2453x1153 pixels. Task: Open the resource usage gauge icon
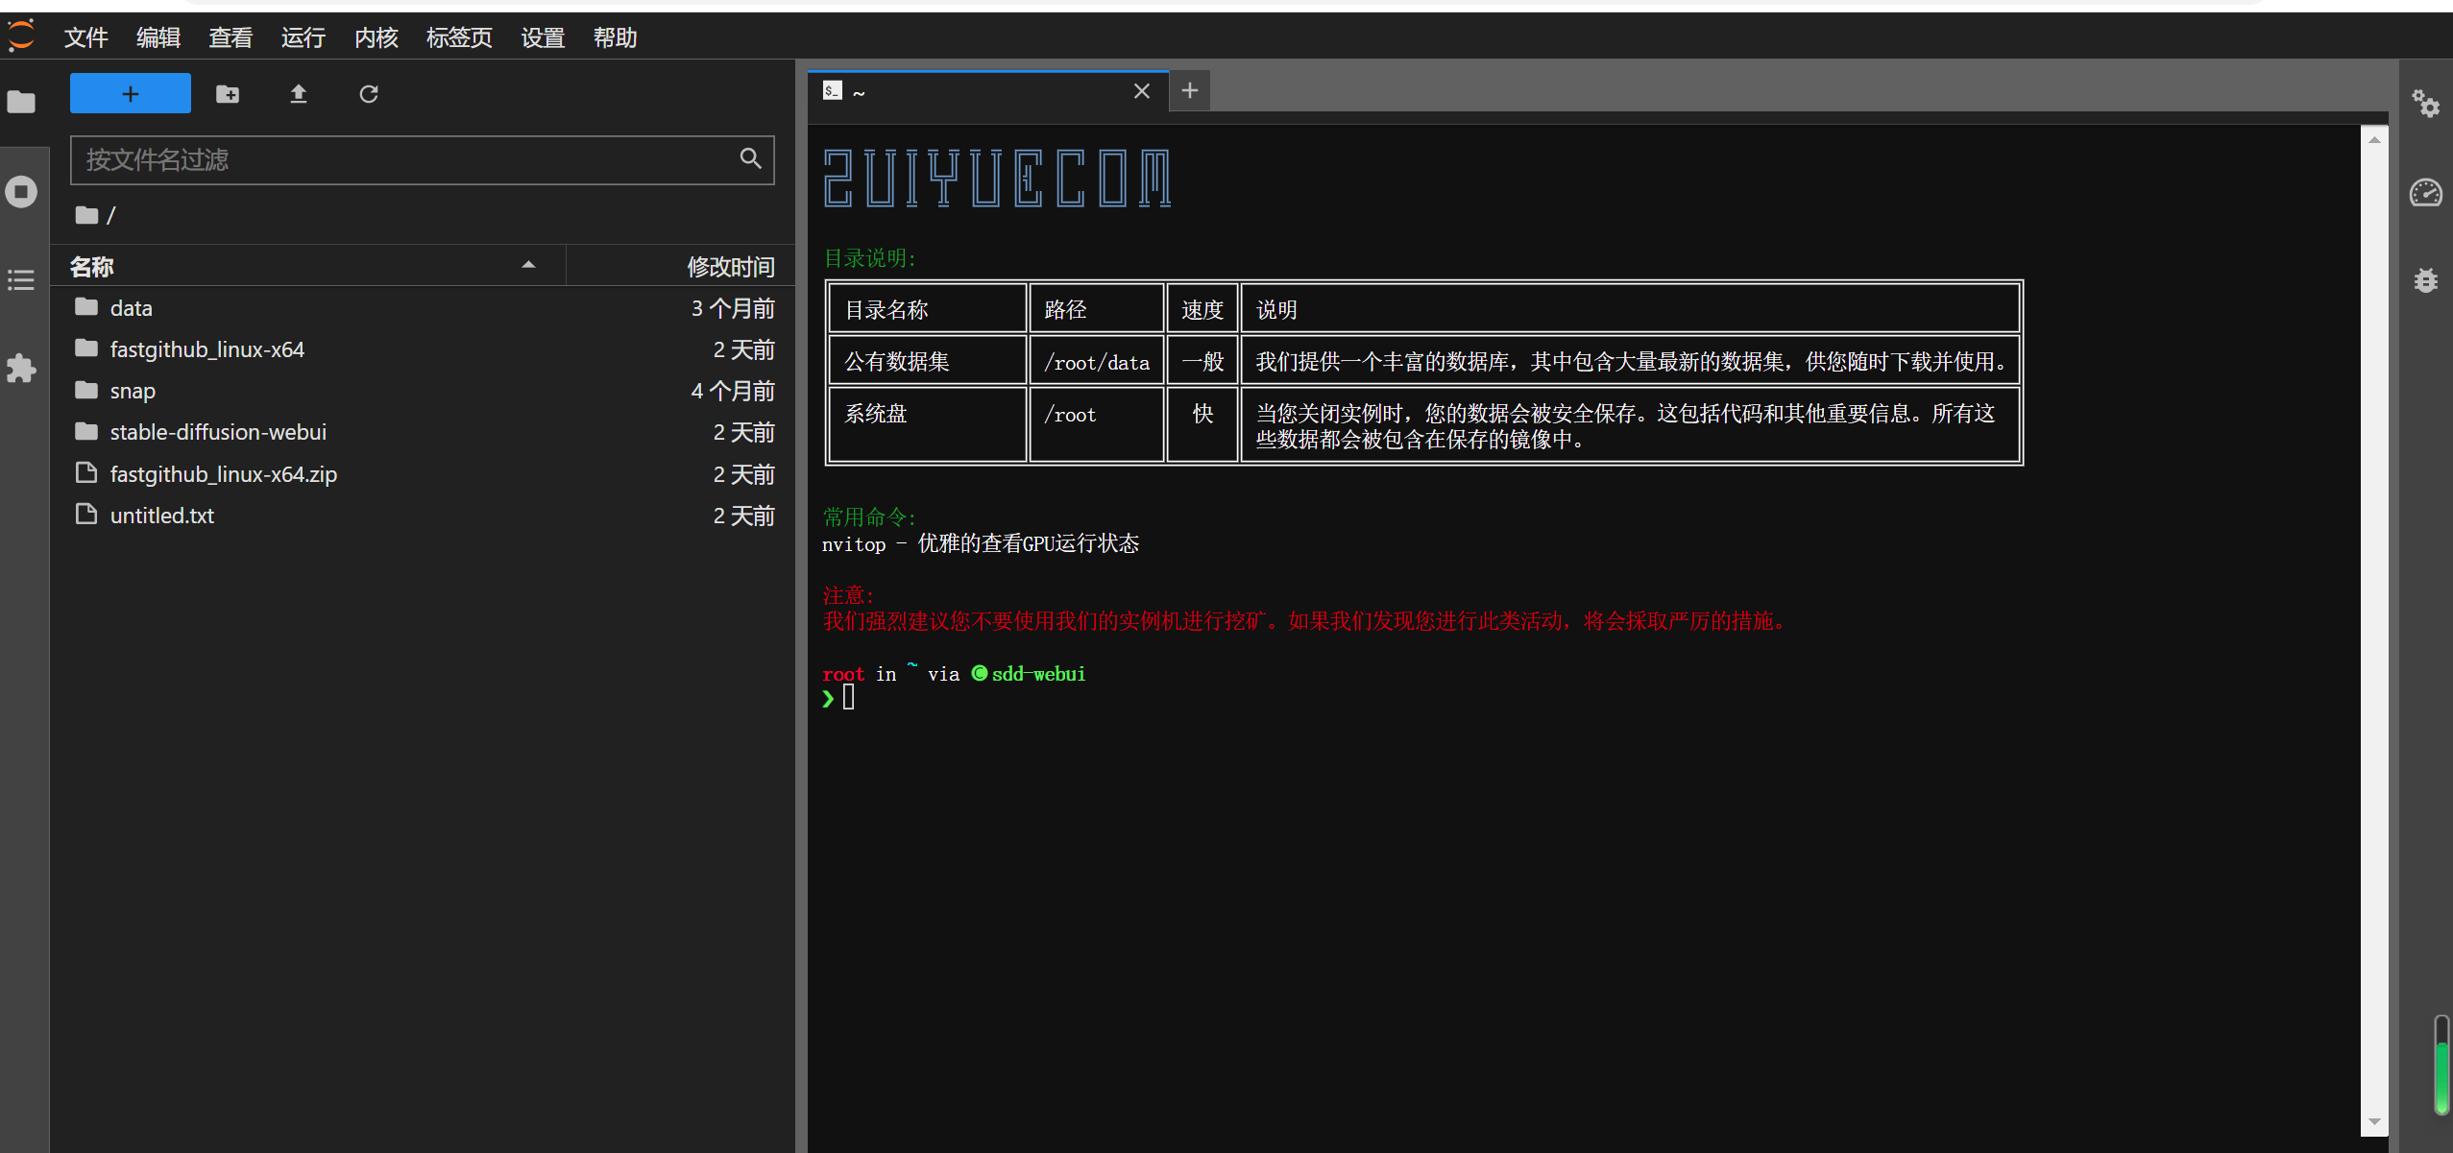pyautogui.click(x=2426, y=192)
